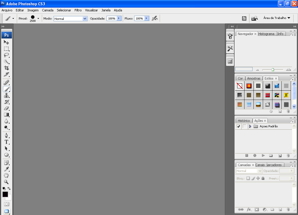Screen dimensions: 298x215
Task: Click the create new set button
Action: click(271, 156)
